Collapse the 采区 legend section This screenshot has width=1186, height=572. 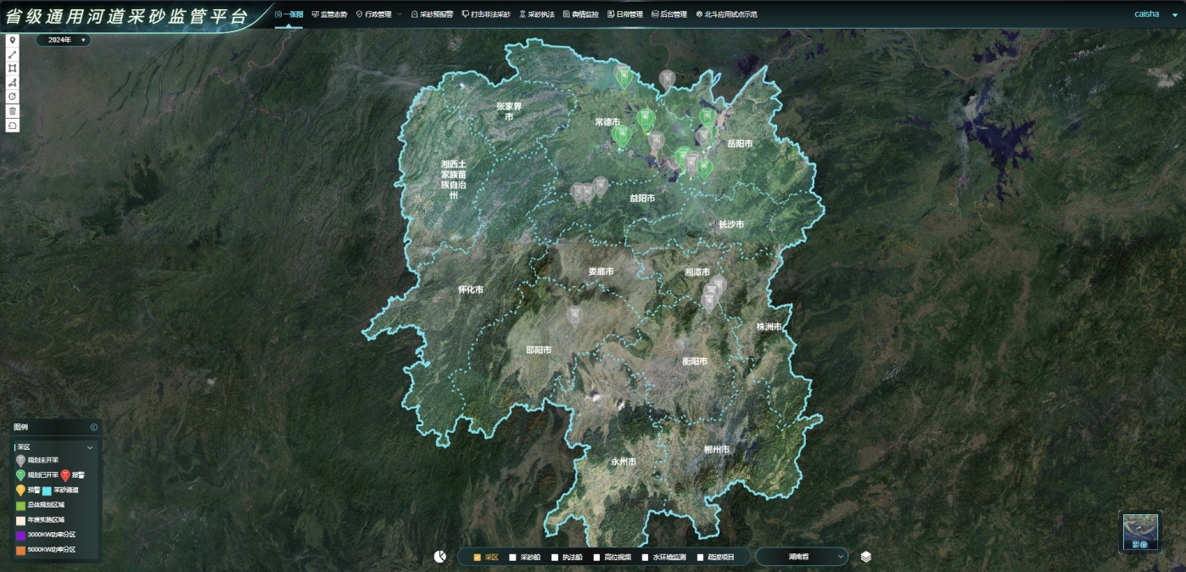(x=90, y=447)
